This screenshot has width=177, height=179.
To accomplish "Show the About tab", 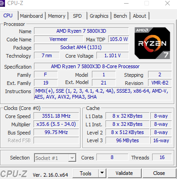I will (x=140, y=16).
